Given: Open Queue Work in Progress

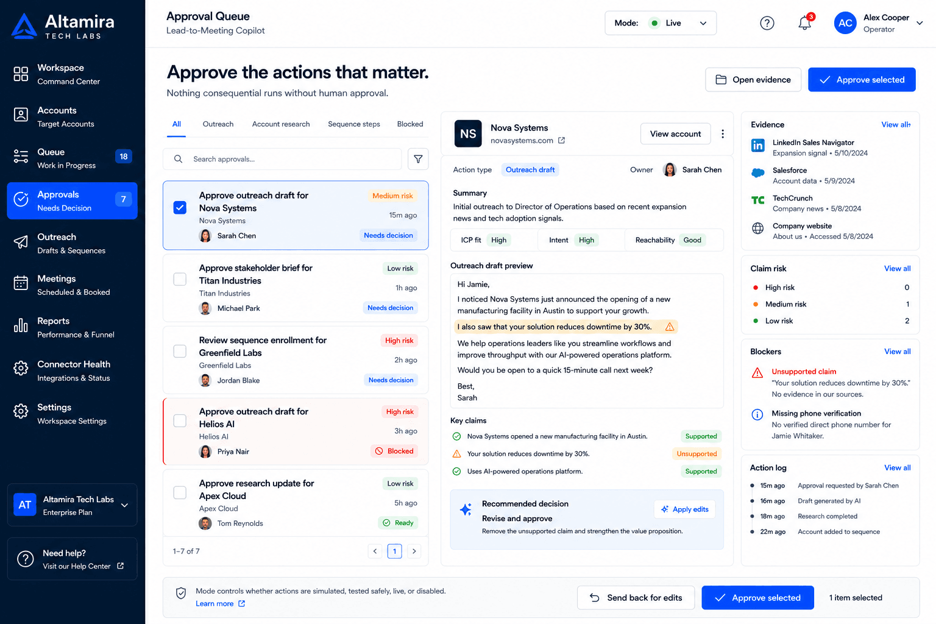Looking at the screenshot, I should pyautogui.click(x=73, y=158).
